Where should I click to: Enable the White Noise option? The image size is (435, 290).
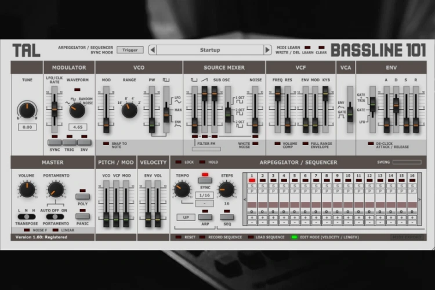255,143
